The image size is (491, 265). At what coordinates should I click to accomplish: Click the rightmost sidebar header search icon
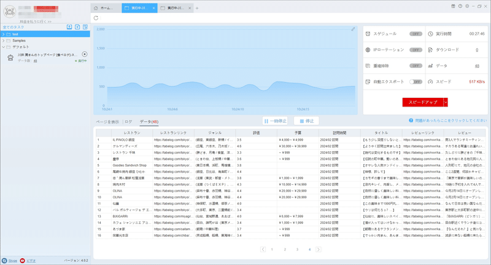click(x=85, y=27)
